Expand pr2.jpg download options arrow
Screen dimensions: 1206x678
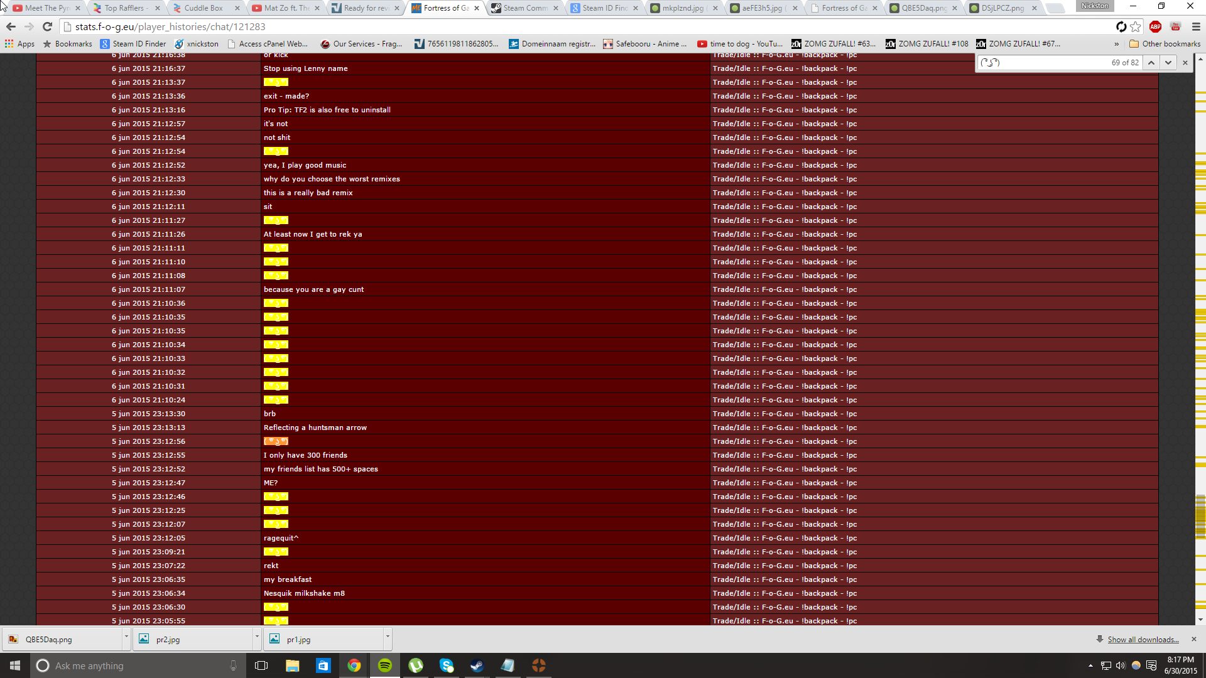pos(257,637)
